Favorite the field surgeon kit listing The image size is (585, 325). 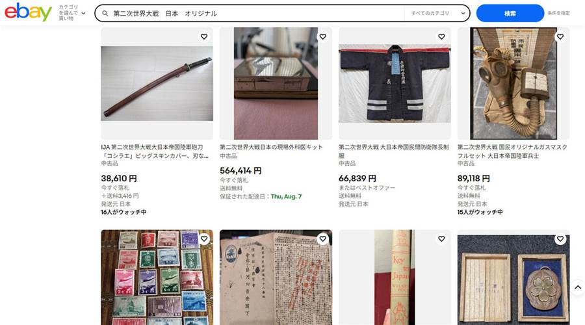[322, 36]
